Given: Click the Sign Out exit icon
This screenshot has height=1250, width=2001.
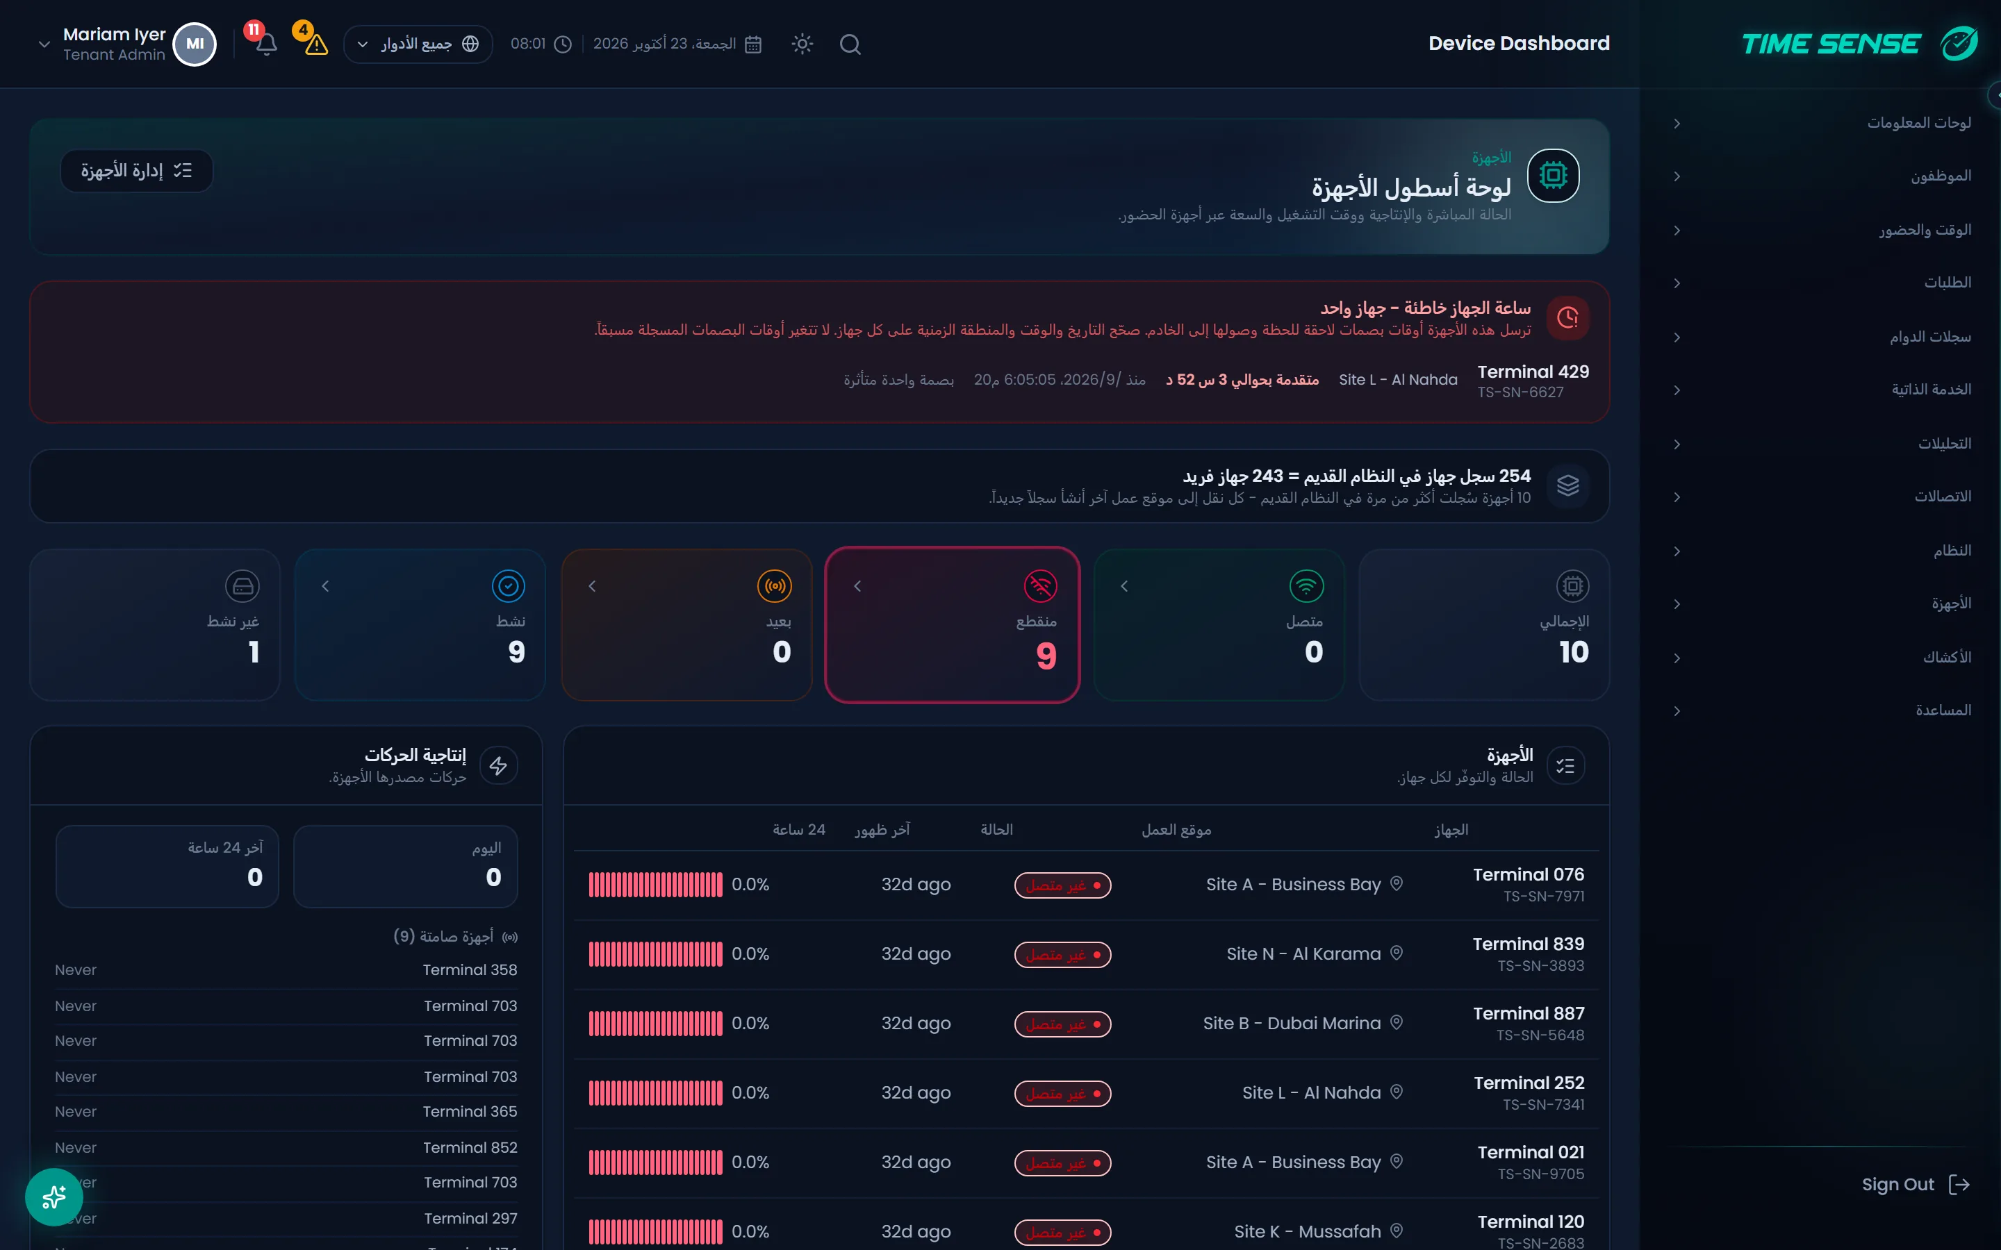Looking at the screenshot, I should pos(1959,1185).
